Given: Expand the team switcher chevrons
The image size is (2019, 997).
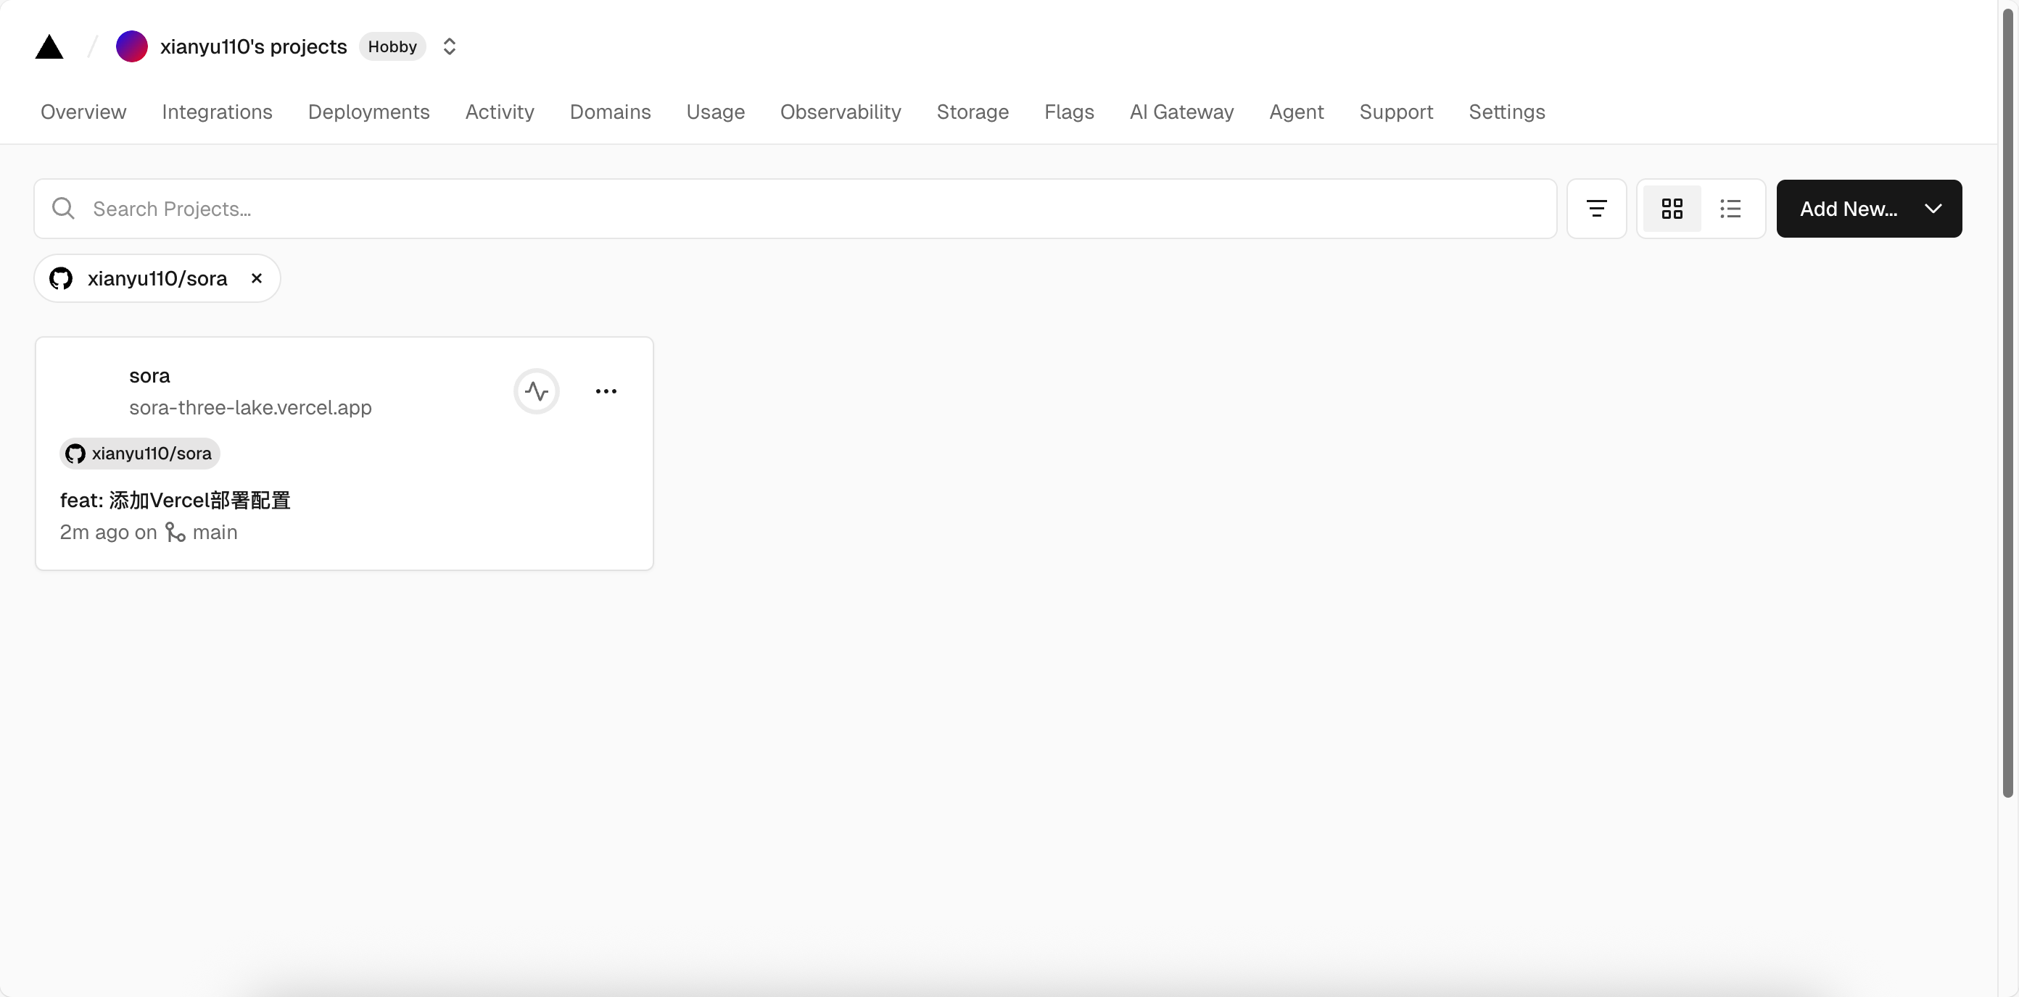Looking at the screenshot, I should (449, 47).
